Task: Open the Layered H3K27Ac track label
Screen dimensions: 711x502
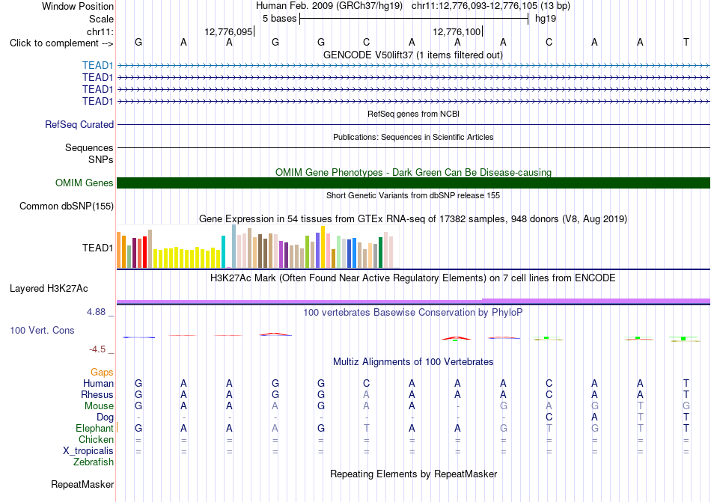Action: click(49, 289)
